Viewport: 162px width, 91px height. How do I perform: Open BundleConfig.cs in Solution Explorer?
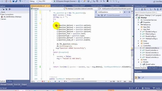[151, 32]
